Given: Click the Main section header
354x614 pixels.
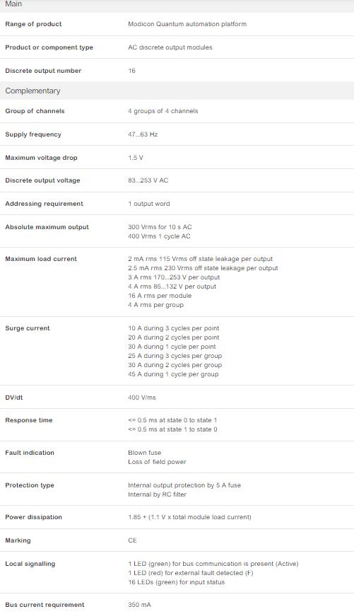Looking at the screenshot, I should [x=177, y=5].
